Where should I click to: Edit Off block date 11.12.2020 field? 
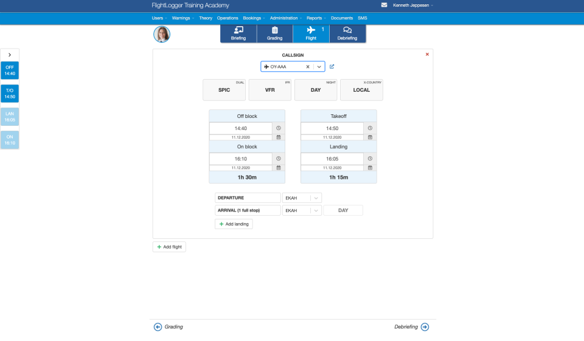[x=241, y=137]
